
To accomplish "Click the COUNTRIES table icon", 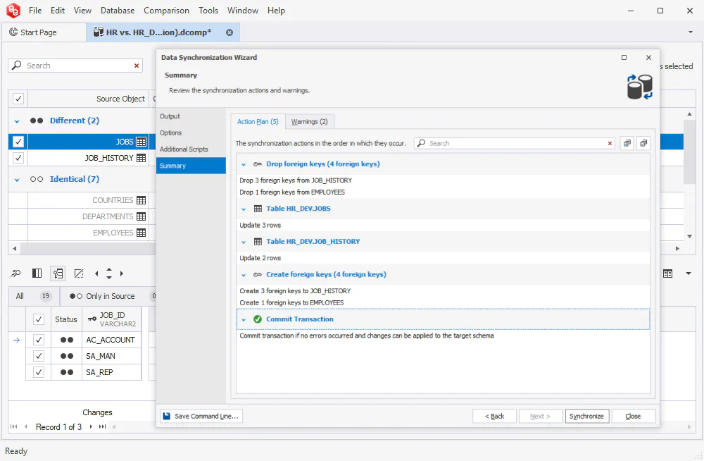I will (141, 200).
